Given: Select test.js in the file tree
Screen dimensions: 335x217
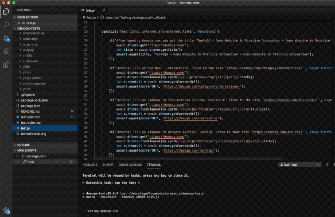Looking at the screenshot, I should pos(45,128).
